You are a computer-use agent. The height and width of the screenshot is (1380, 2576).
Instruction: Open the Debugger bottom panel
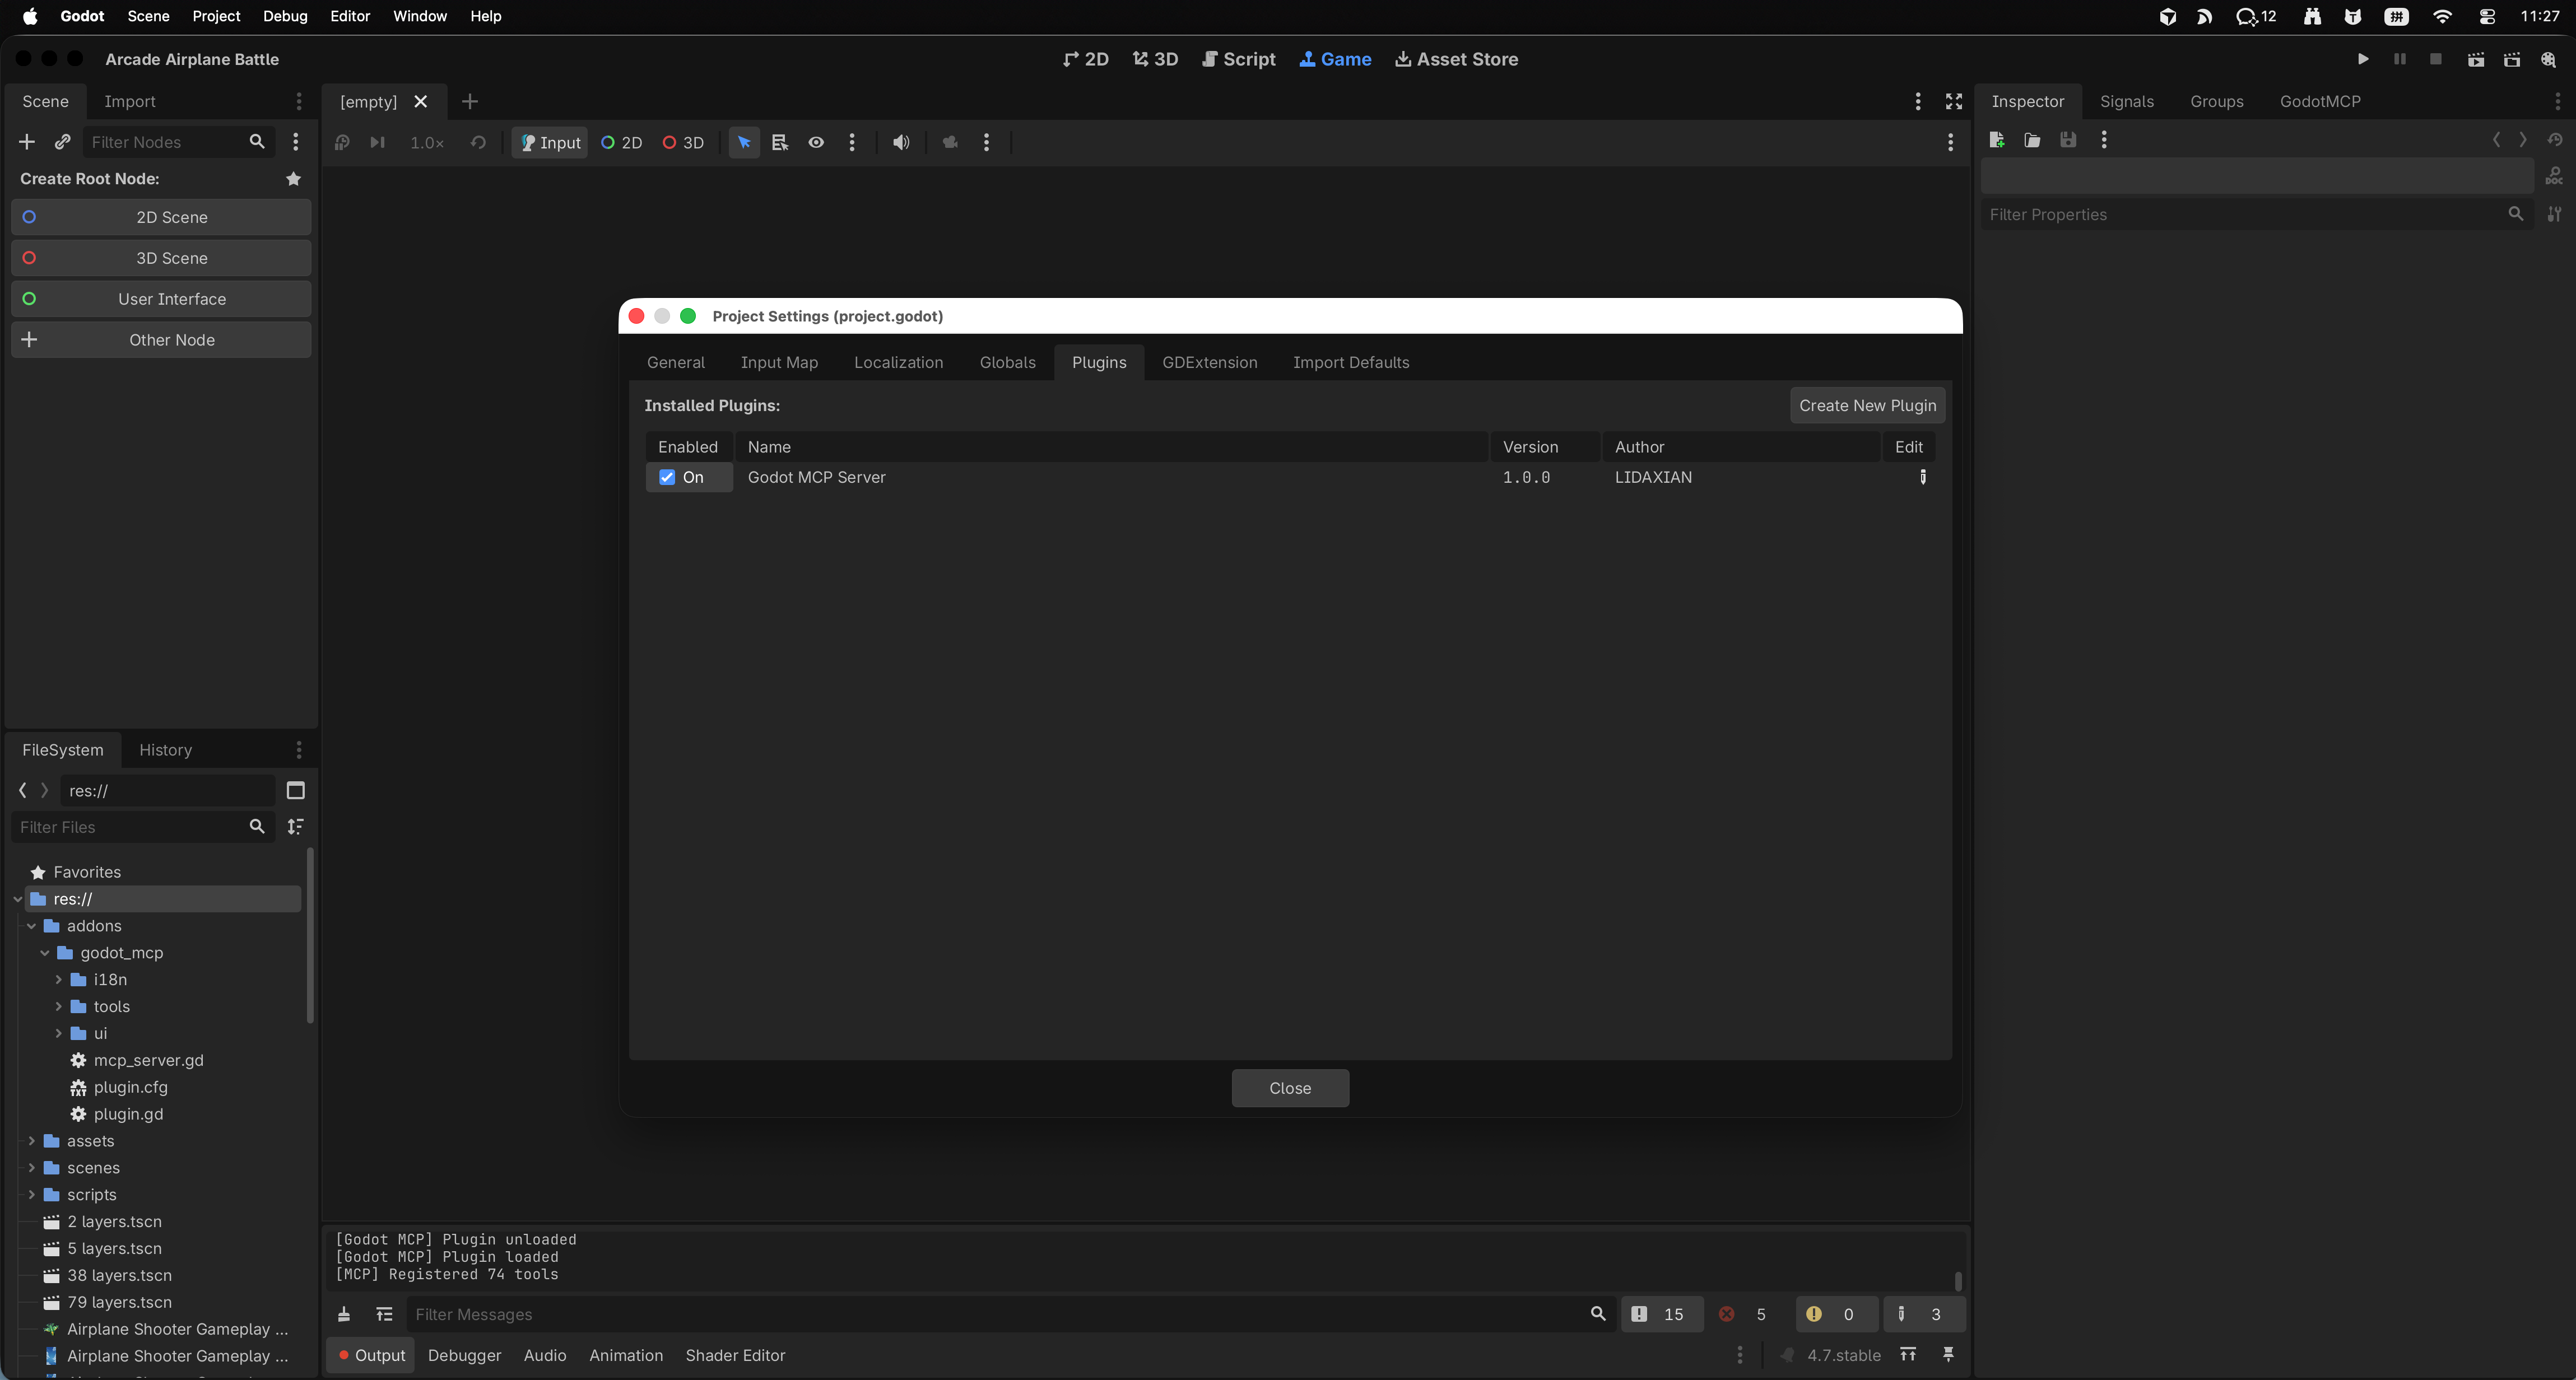pos(464,1355)
